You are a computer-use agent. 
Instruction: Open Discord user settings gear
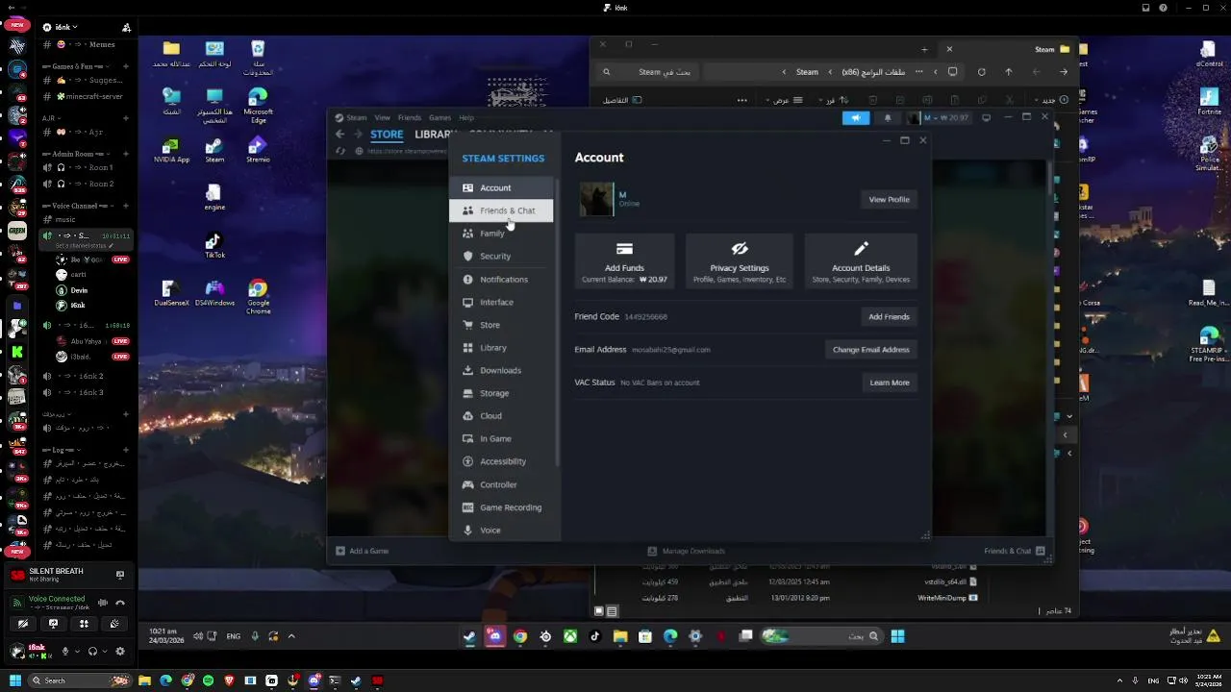pyautogui.click(x=120, y=652)
